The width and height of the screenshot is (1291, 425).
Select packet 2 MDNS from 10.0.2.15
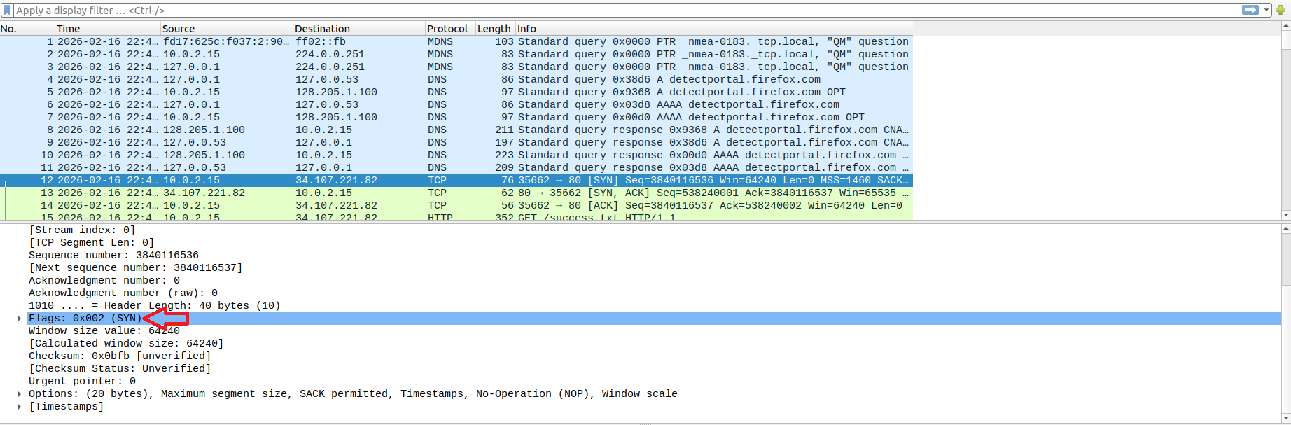(x=456, y=55)
